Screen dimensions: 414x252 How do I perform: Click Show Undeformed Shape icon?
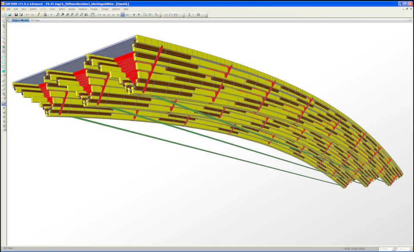(x=166, y=15)
